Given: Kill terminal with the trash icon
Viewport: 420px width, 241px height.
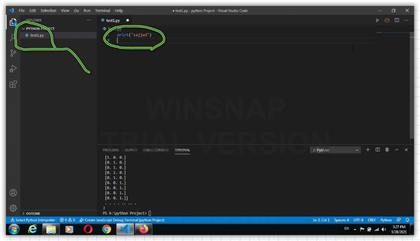Looking at the screenshot, I should [x=387, y=150].
